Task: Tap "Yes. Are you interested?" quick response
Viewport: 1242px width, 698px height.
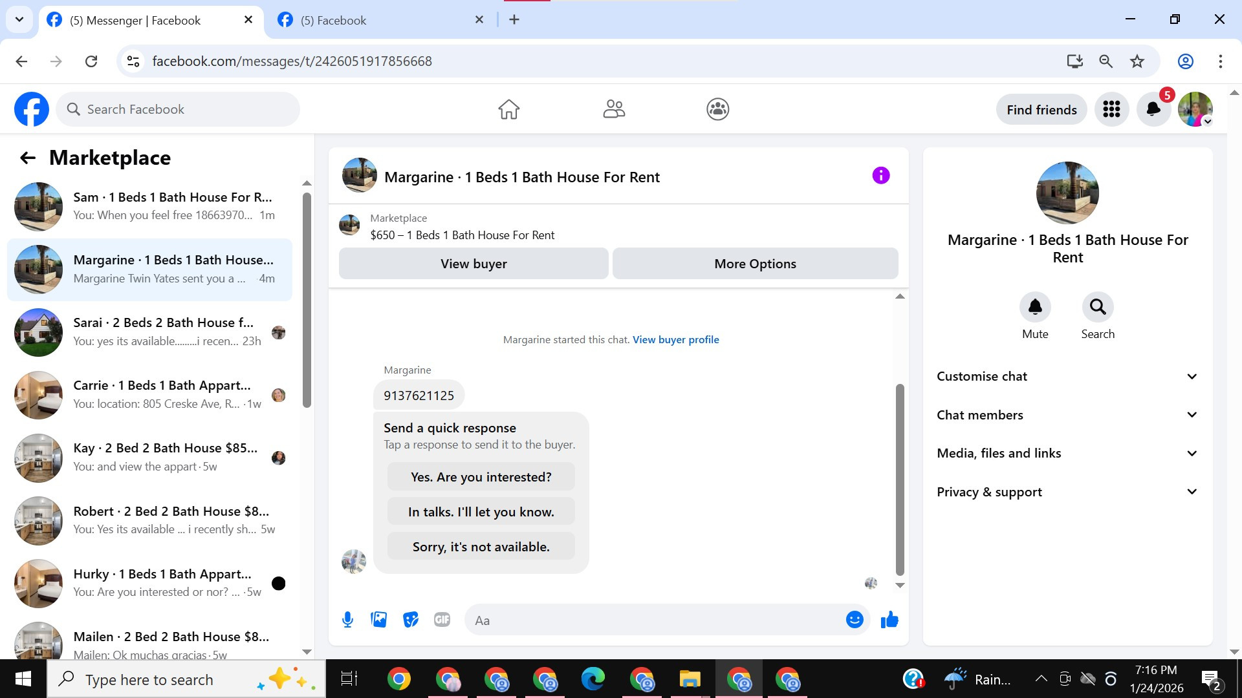Action: (481, 477)
